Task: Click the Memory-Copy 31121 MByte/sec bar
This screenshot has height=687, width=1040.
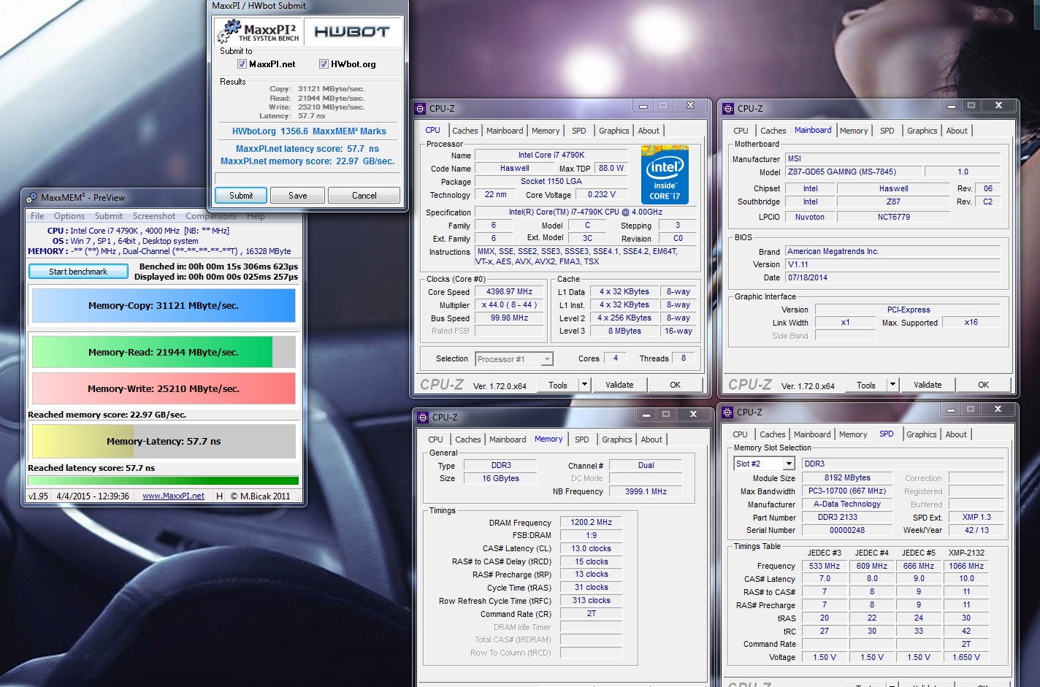Action: coord(164,306)
